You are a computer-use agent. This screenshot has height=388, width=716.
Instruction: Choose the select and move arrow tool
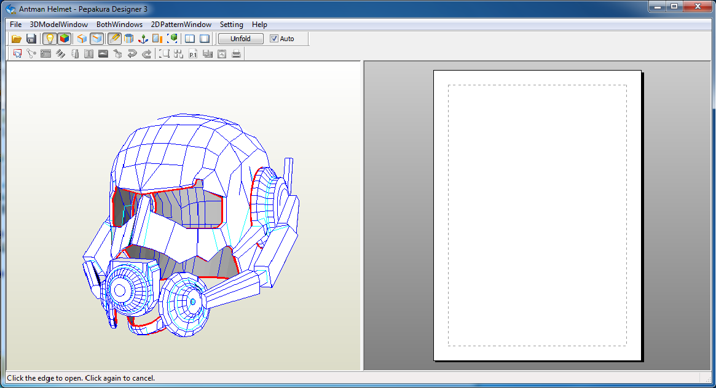(x=17, y=54)
